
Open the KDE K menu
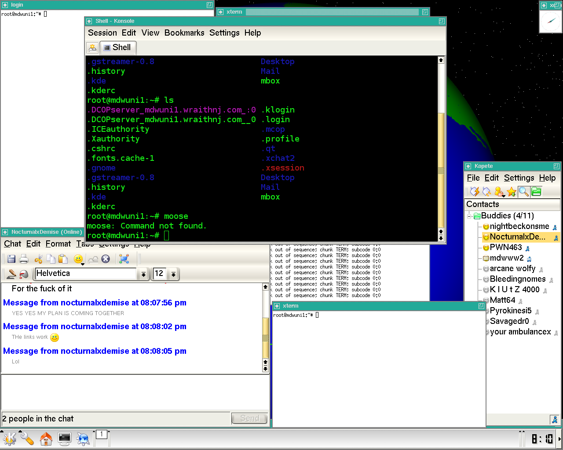(9, 438)
